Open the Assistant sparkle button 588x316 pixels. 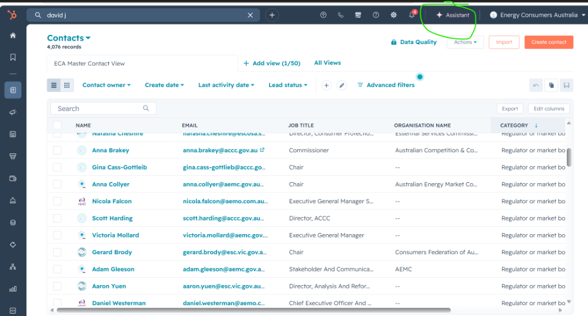point(453,15)
